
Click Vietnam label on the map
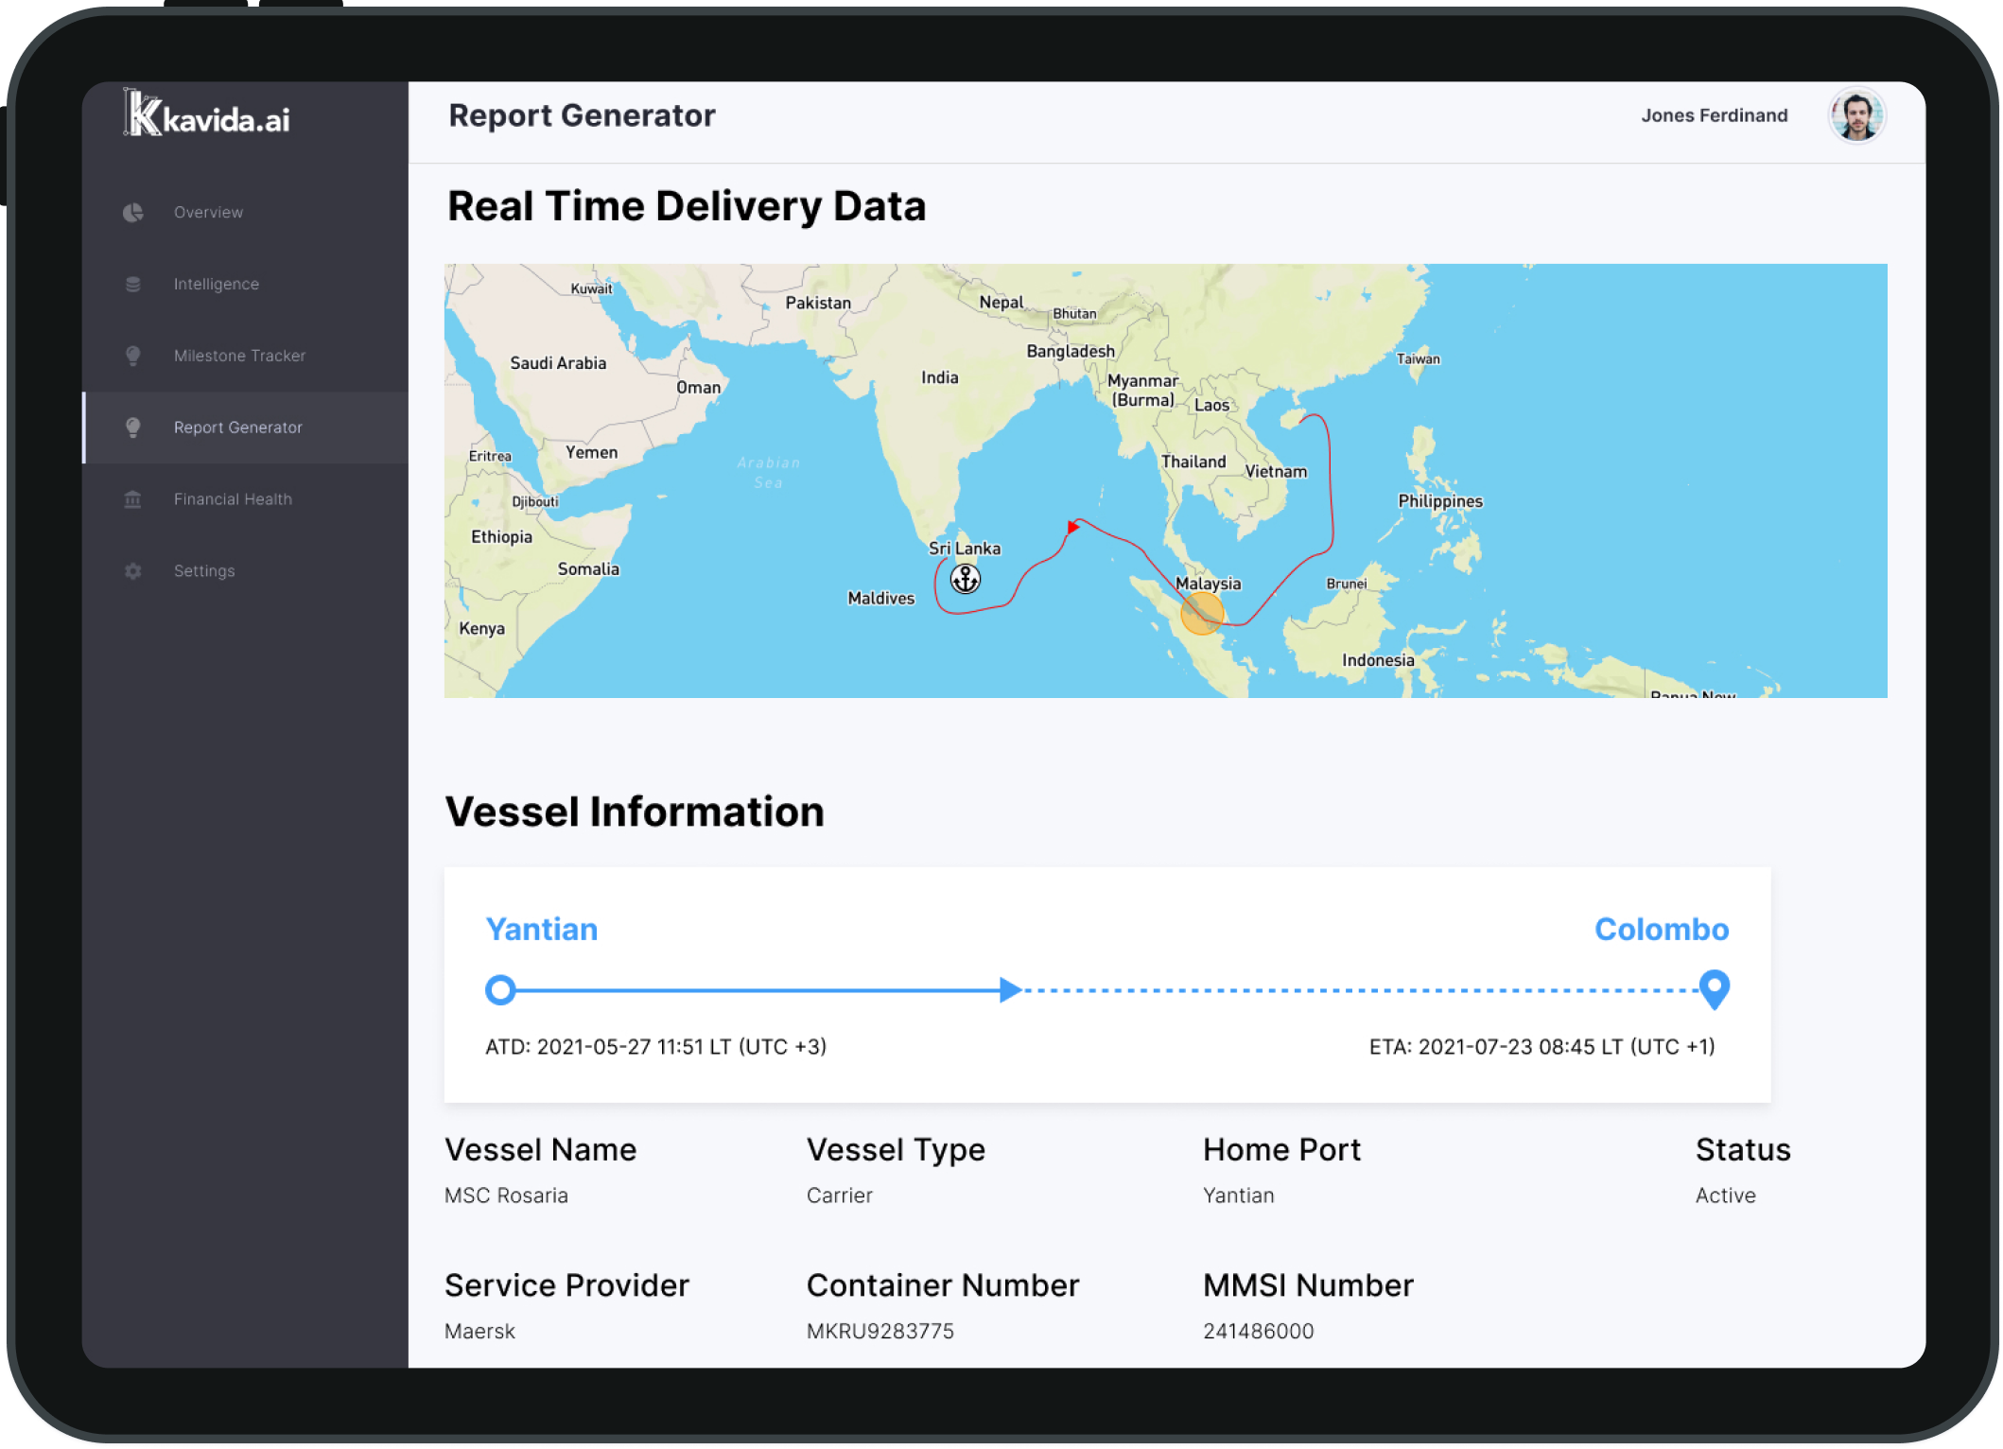tap(1276, 471)
